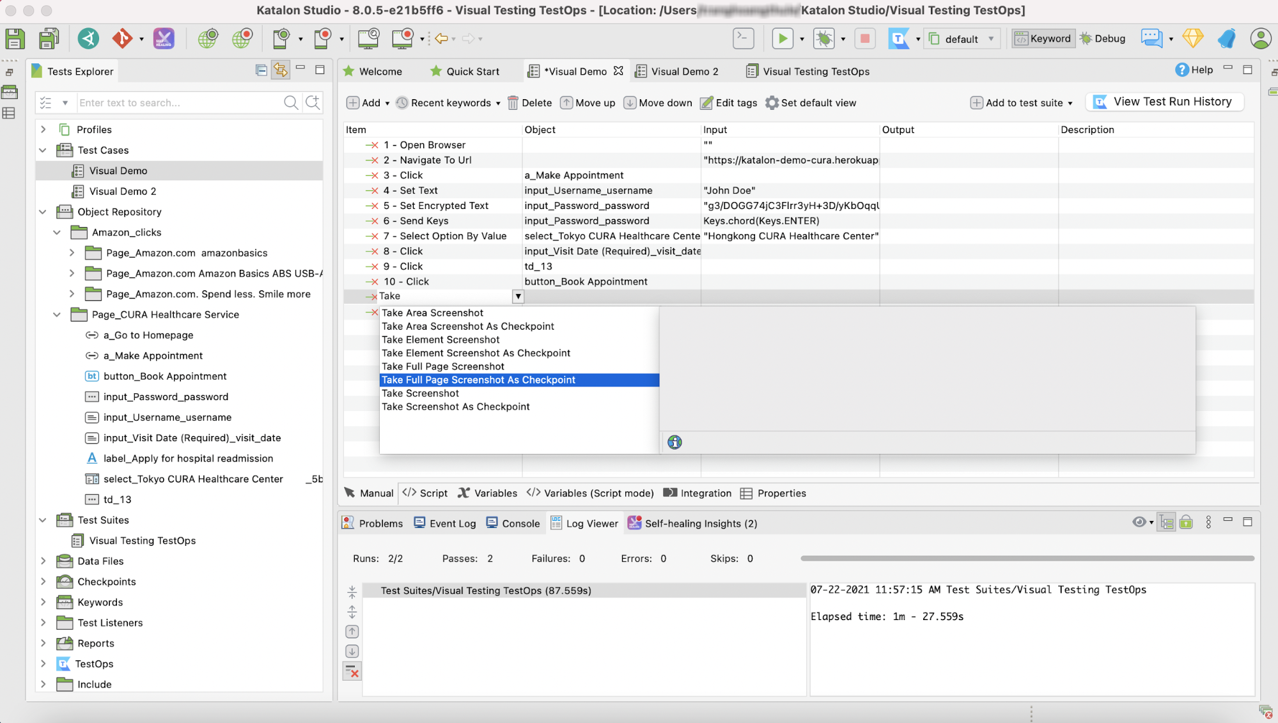Collapse the Page_CURA Healthcare Service folder
The image size is (1278, 723).
57,315
